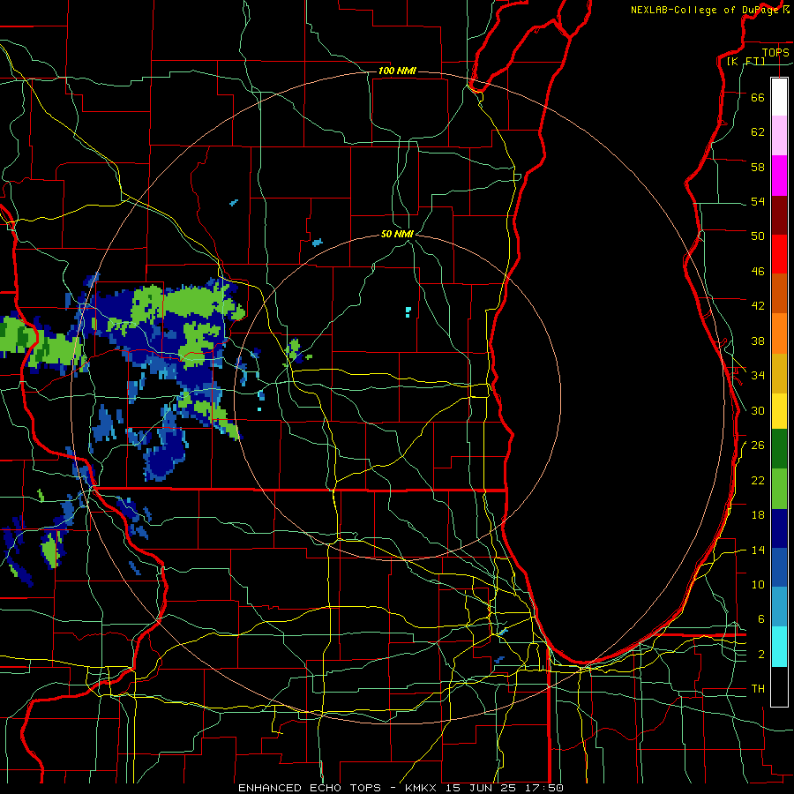The width and height of the screenshot is (794, 794).
Task: Click the "34" legend value
Action: tap(758, 376)
